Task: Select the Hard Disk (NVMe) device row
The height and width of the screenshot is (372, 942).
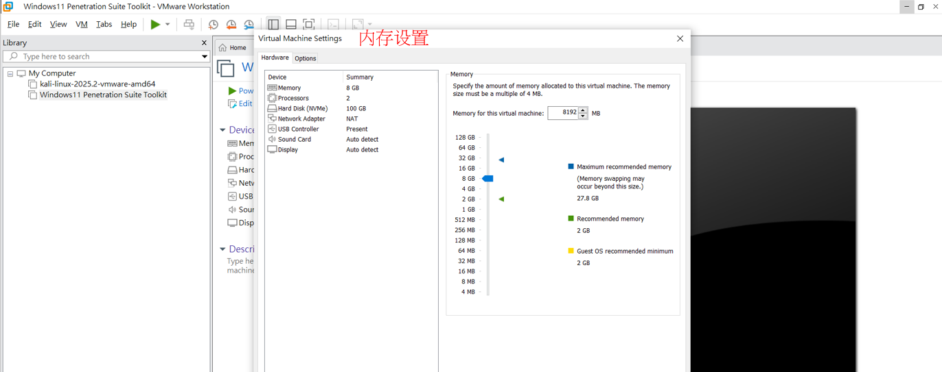Action: (x=351, y=108)
